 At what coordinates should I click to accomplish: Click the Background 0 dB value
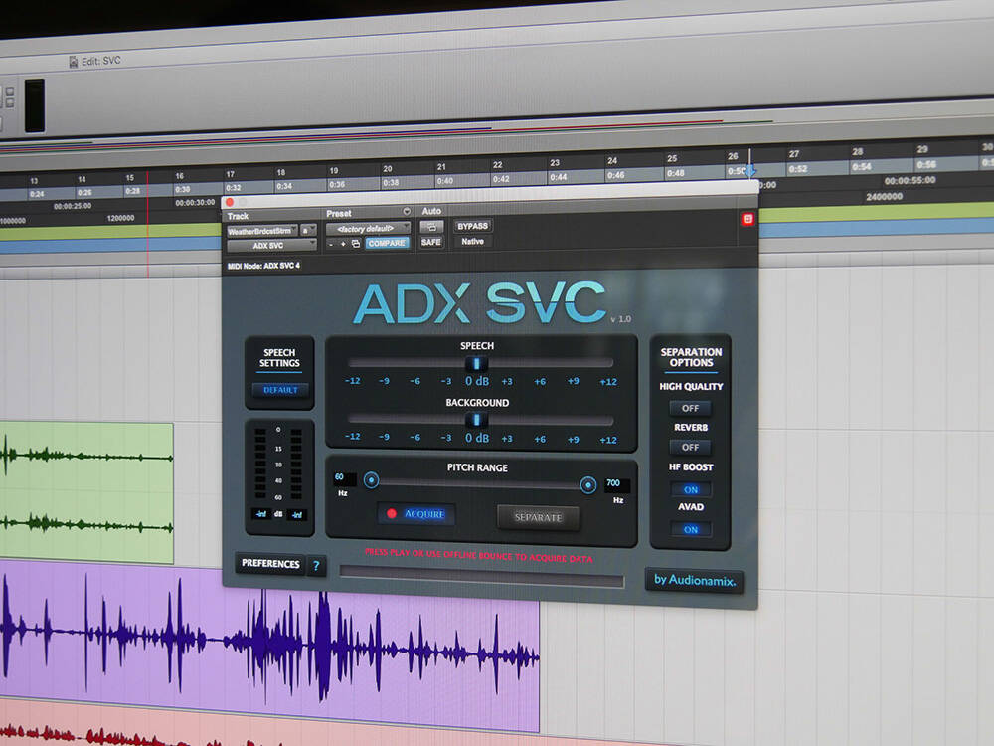click(477, 438)
